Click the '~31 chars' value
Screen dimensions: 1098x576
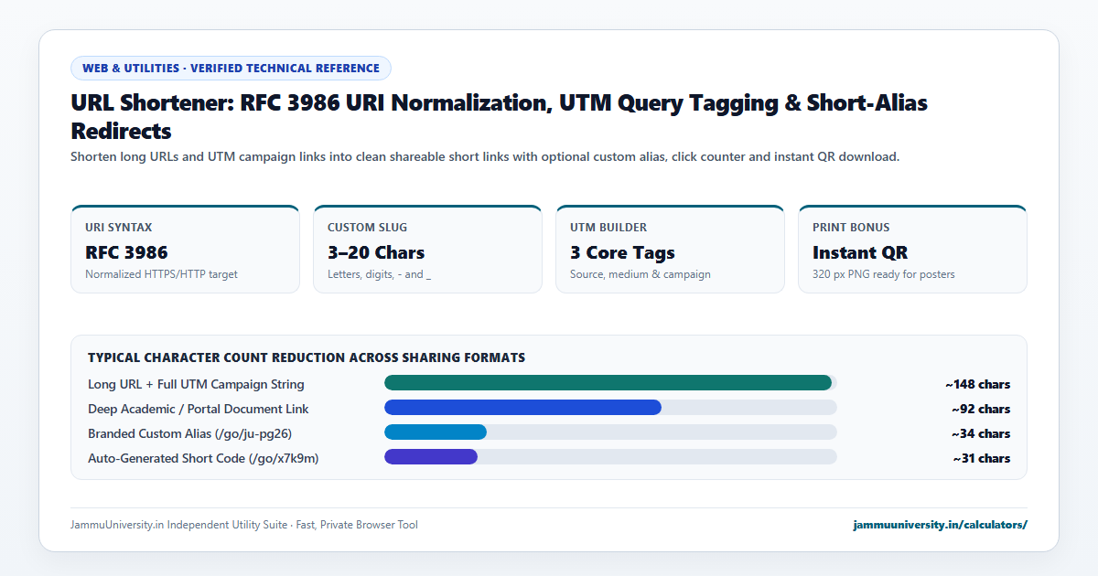(982, 458)
